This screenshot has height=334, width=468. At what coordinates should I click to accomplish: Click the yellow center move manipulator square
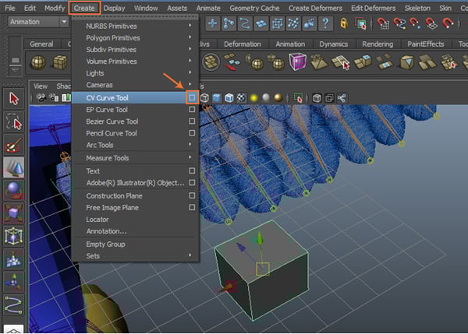(263, 269)
